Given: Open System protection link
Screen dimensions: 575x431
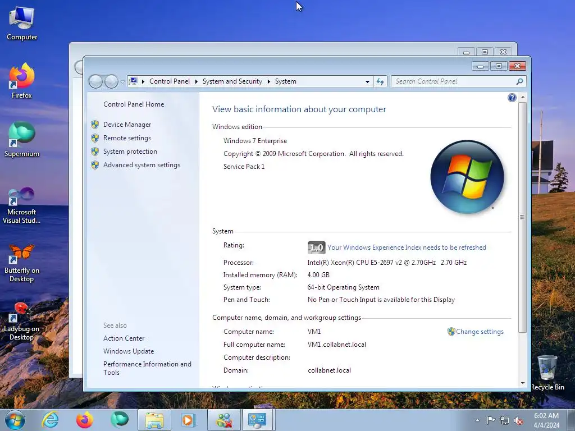Looking at the screenshot, I should coord(130,152).
